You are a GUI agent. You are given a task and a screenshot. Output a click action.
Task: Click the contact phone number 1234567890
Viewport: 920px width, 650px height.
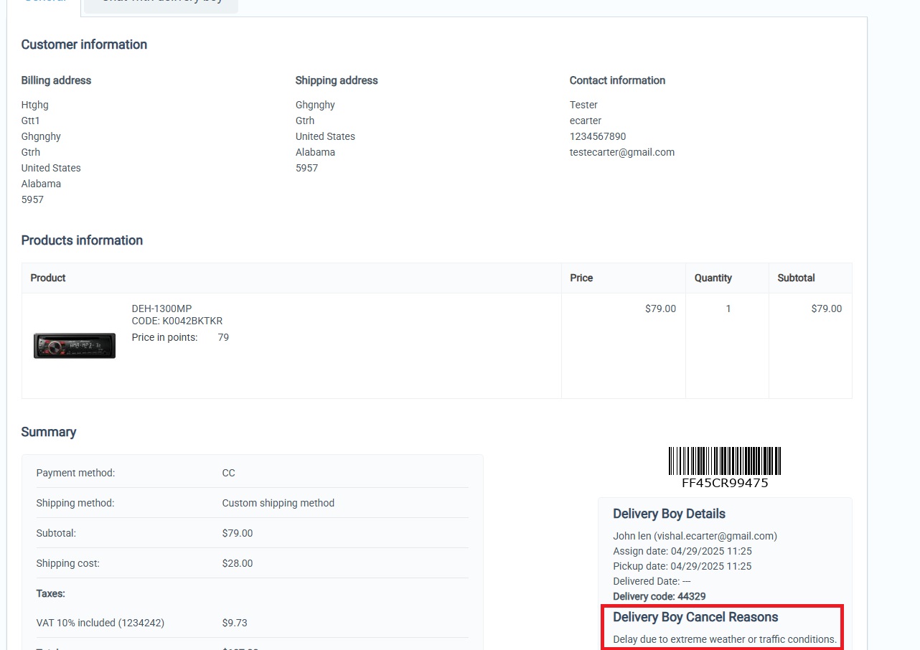[597, 136]
